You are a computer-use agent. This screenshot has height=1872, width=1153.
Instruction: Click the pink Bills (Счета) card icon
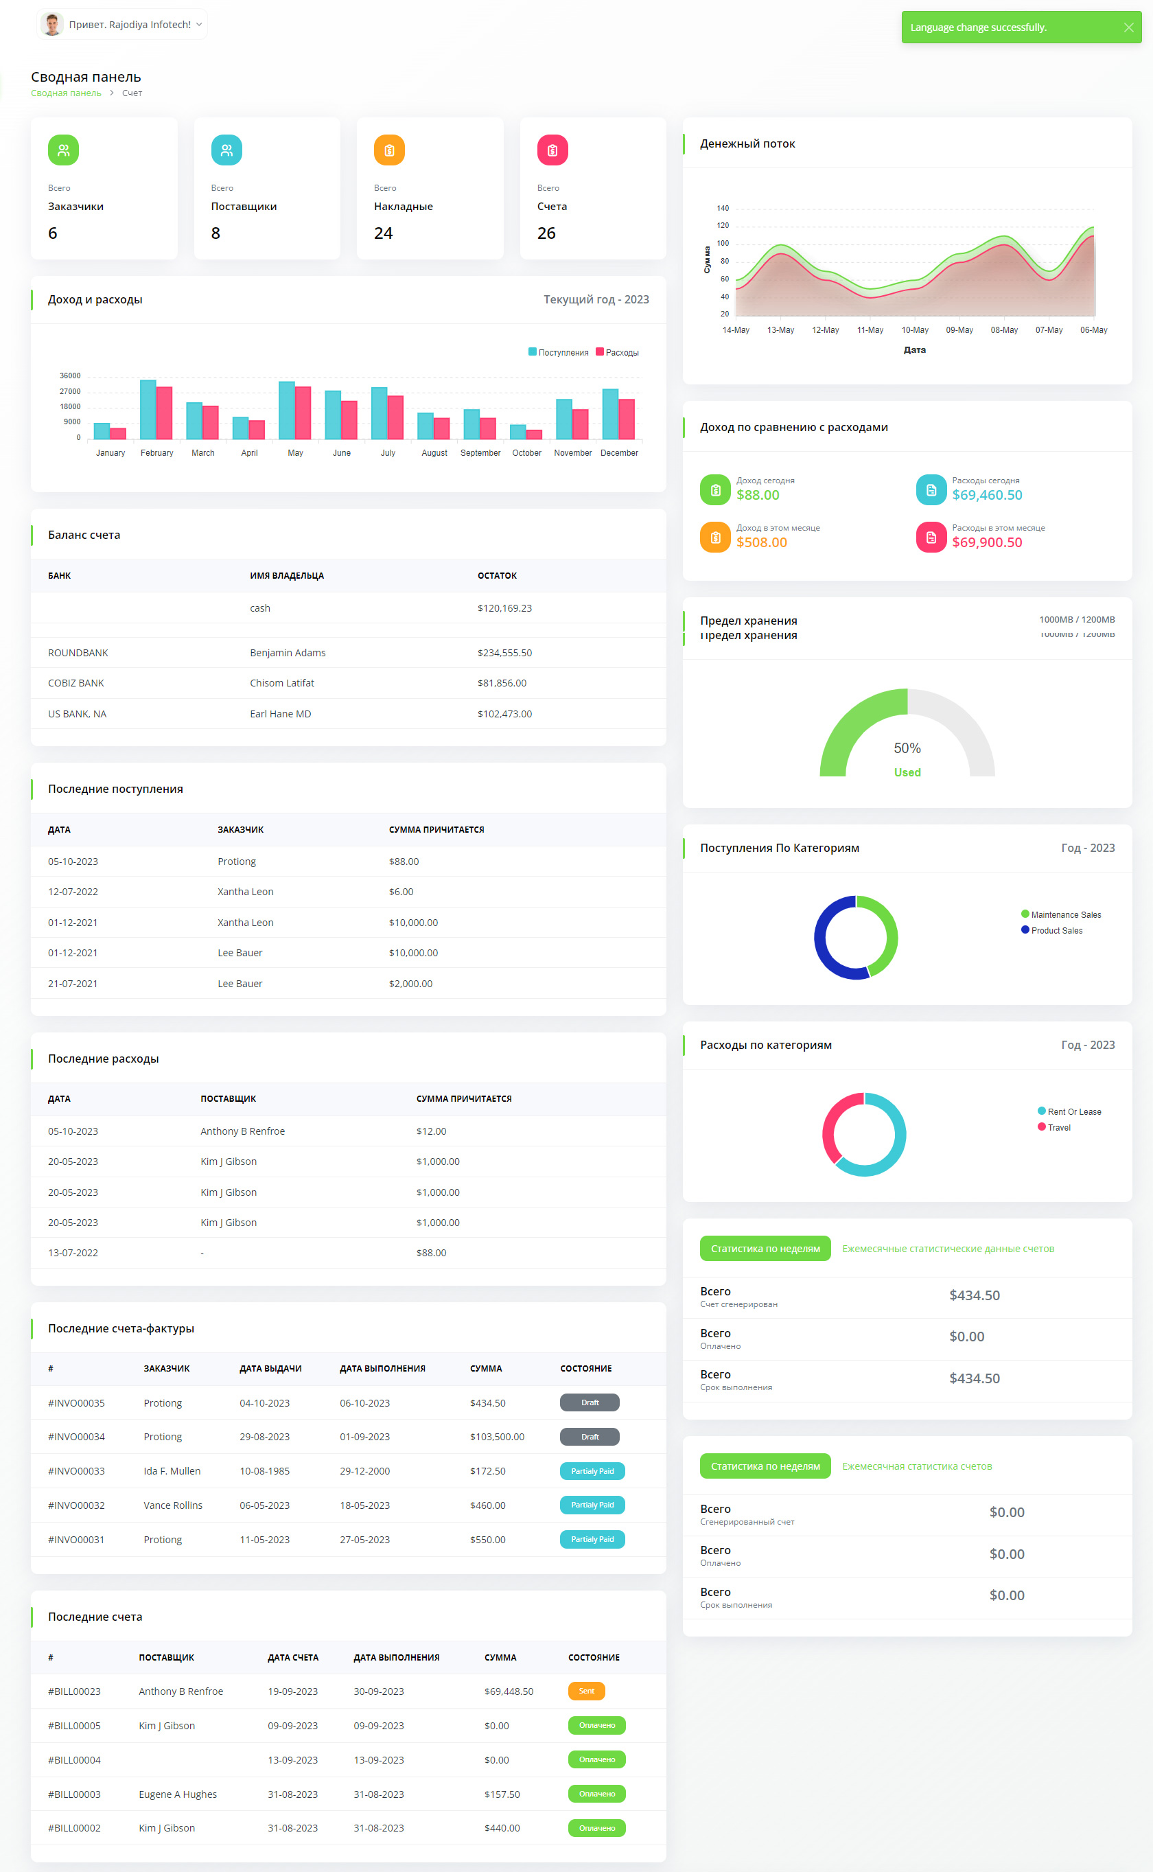(552, 150)
